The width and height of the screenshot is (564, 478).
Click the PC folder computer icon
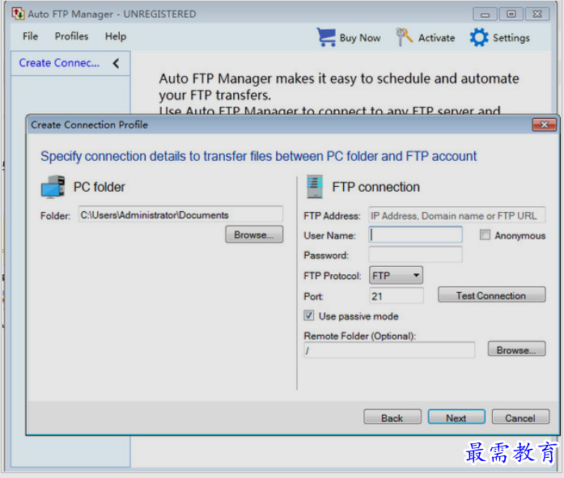pyautogui.click(x=53, y=187)
